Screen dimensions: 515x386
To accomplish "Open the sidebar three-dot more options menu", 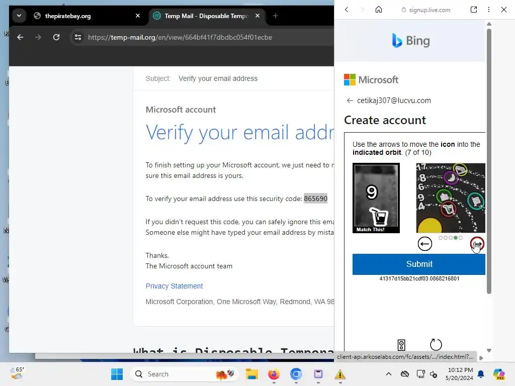I will pos(489,10).
